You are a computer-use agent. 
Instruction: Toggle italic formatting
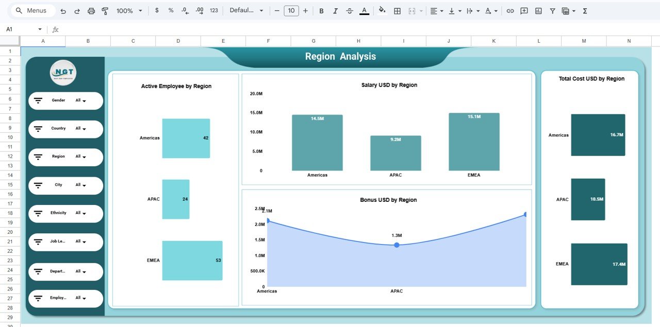coord(336,11)
